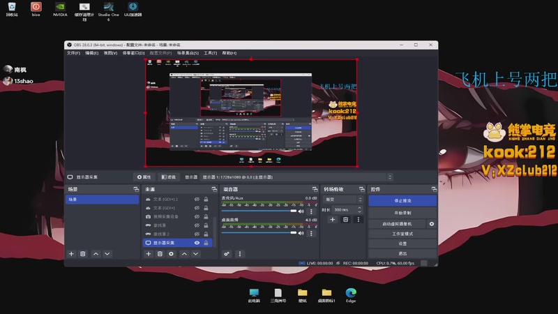Click 启动虚拟摄像机 button
This screenshot has width=558, height=314.
(397, 224)
